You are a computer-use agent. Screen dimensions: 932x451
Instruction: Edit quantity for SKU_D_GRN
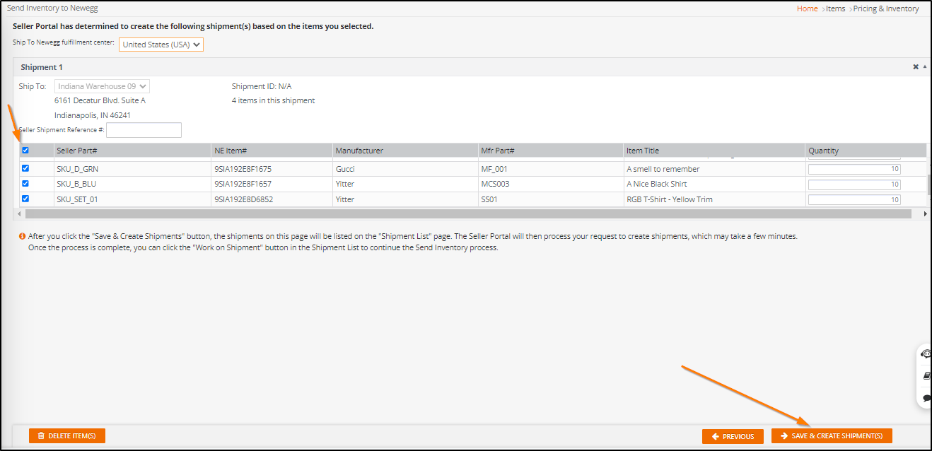(x=854, y=169)
